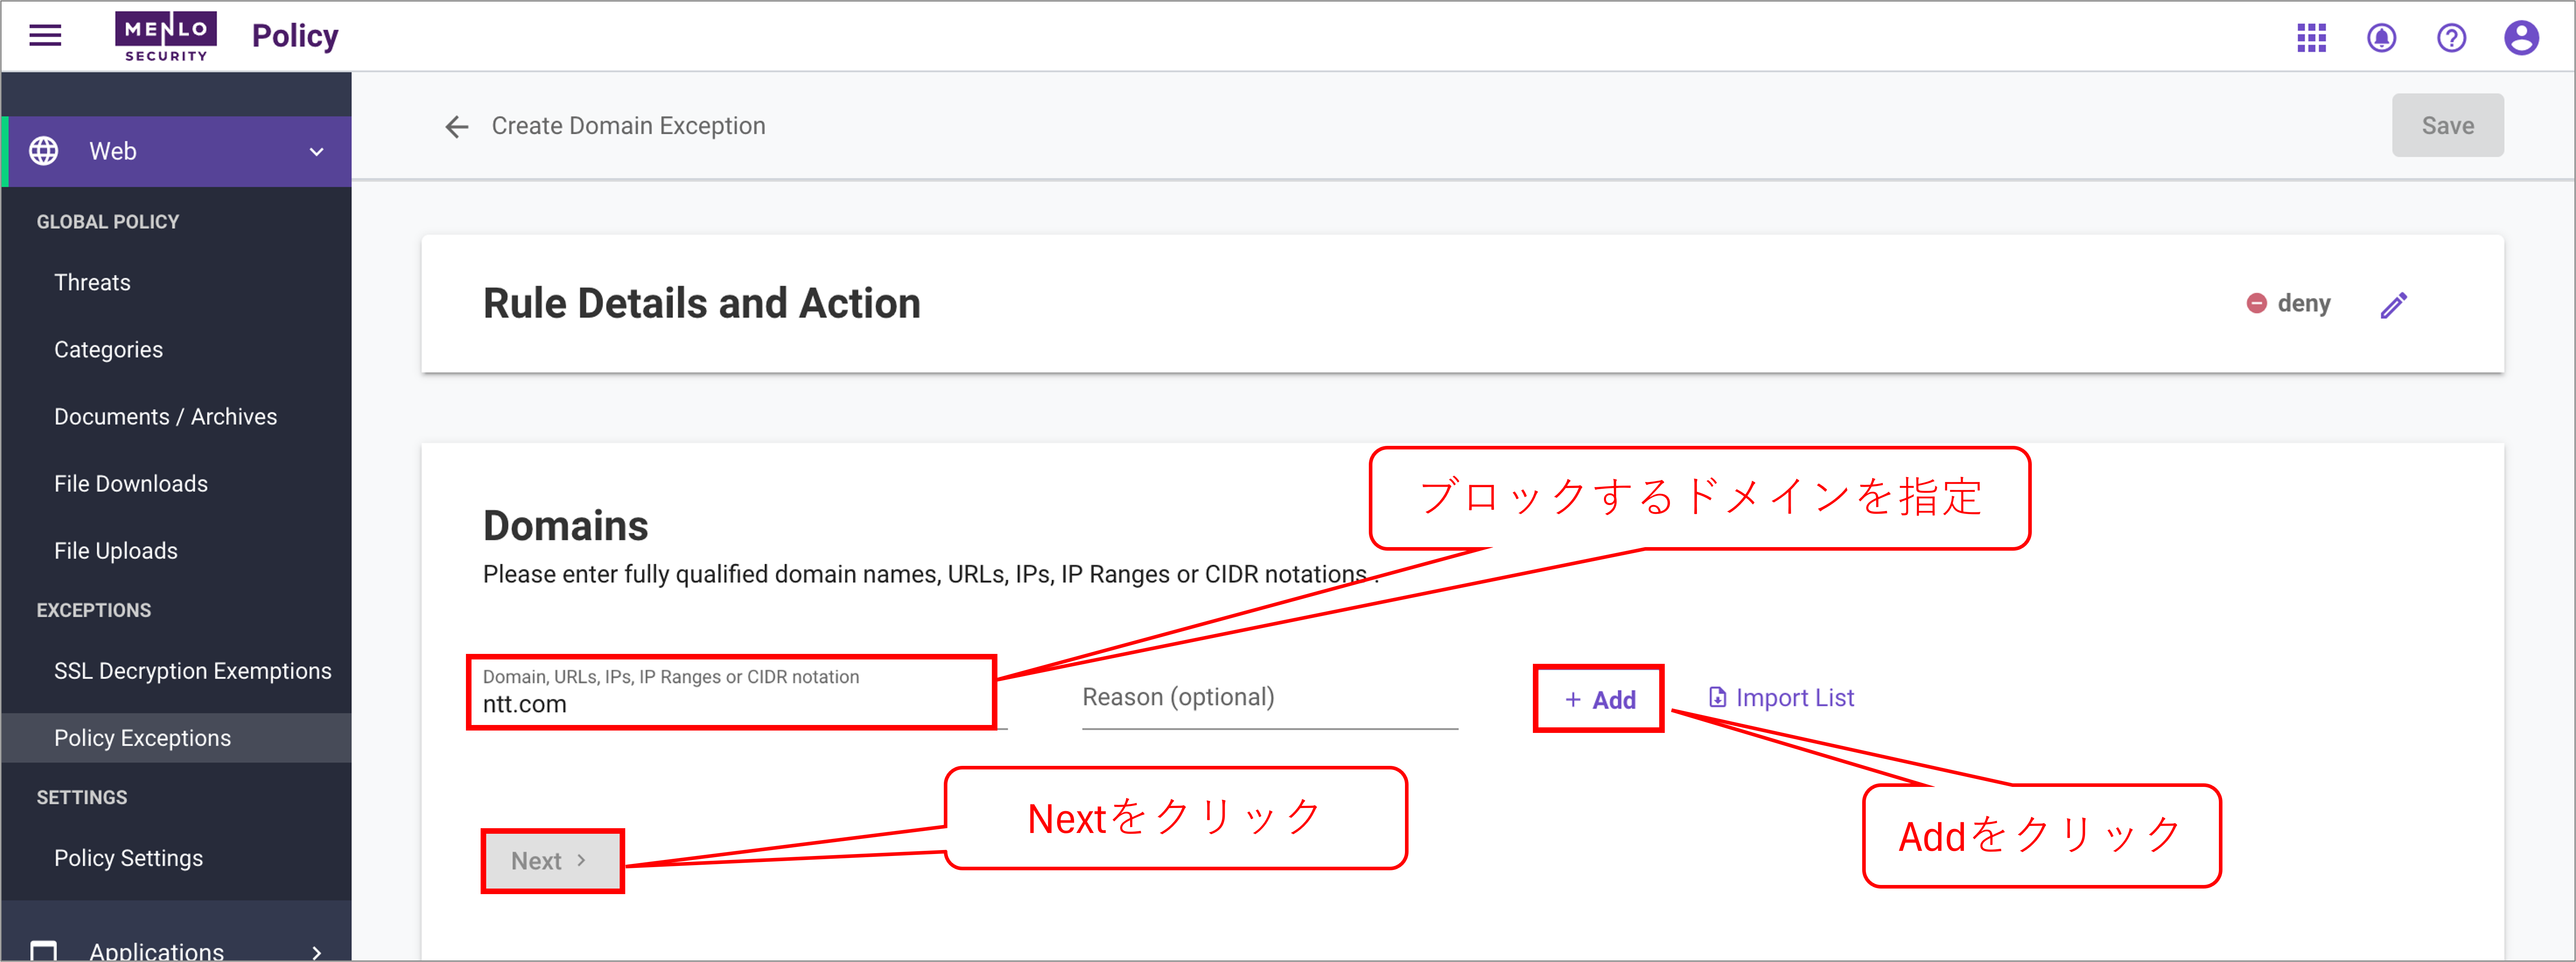Click the Import List link
Screen dimensions: 2576x962
pos(1781,698)
